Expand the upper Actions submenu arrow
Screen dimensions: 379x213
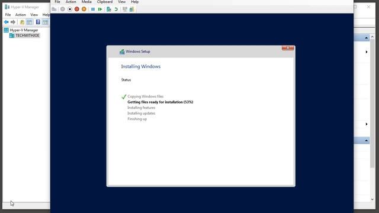pos(367,52)
